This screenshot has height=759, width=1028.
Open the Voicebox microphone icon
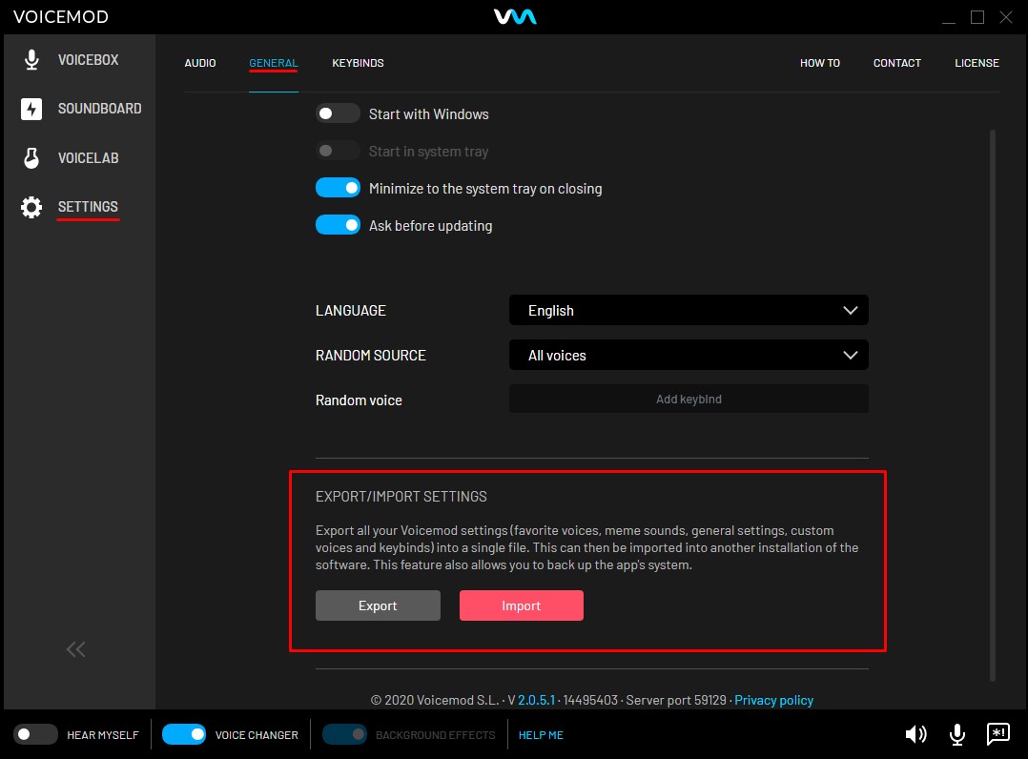[31, 60]
